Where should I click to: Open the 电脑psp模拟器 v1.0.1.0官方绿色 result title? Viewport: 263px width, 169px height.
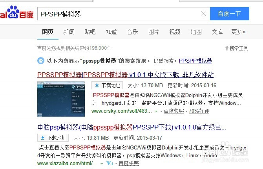(x=131, y=127)
